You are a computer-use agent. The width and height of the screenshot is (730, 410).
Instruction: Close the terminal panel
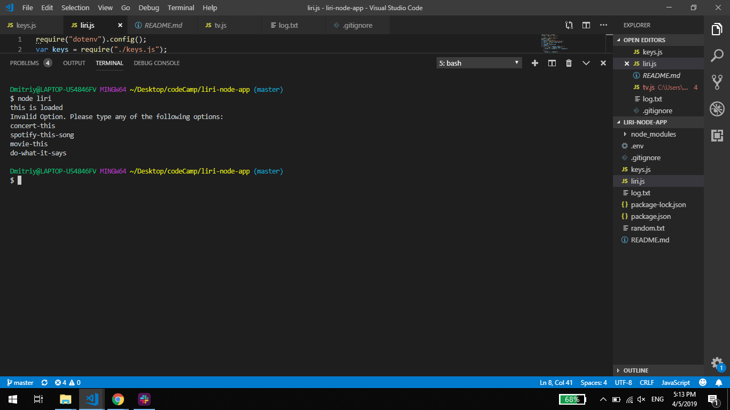coord(603,63)
